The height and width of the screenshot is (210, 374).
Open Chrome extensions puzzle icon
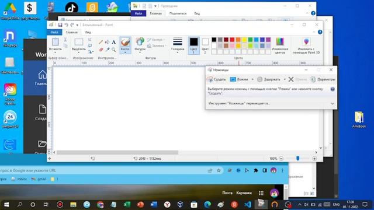(256, 170)
